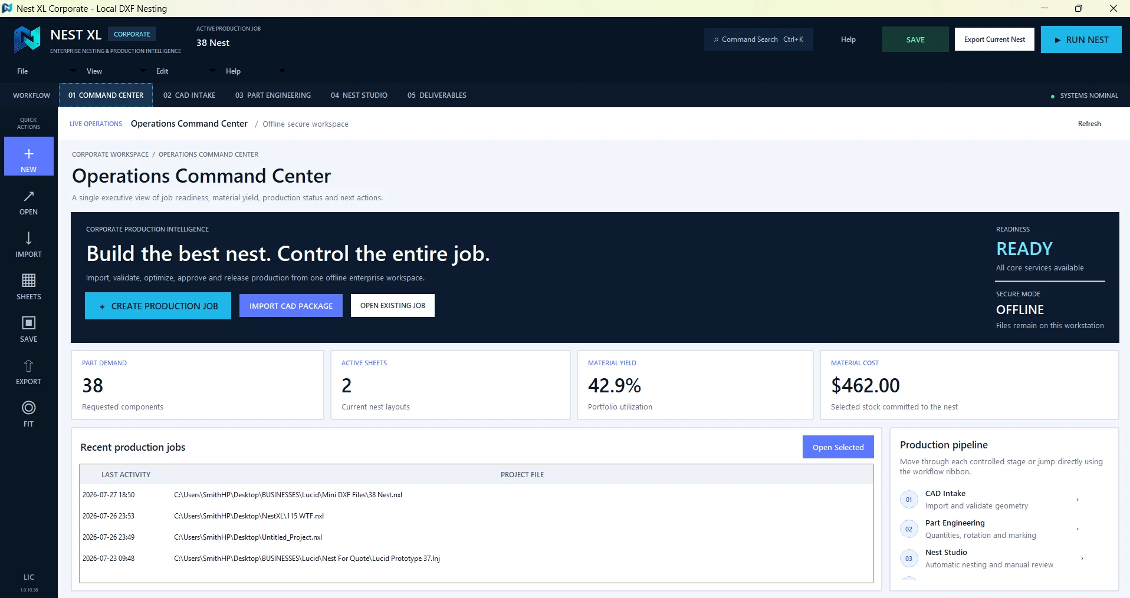Click the chevron beside Nest Studio stage
1130x598 pixels.
click(x=1082, y=559)
